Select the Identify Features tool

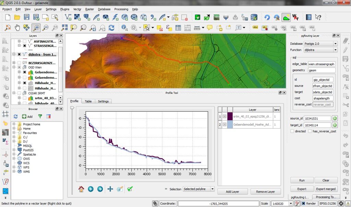click(124, 27)
